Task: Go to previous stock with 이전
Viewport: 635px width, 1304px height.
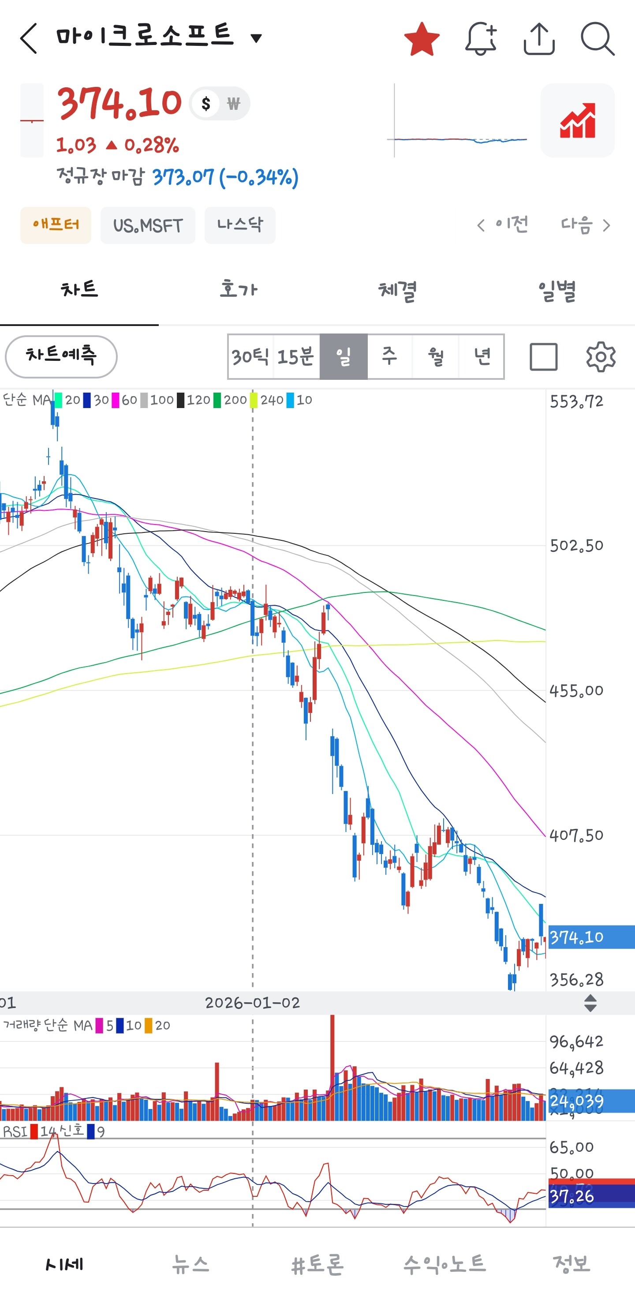Action: coord(502,224)
